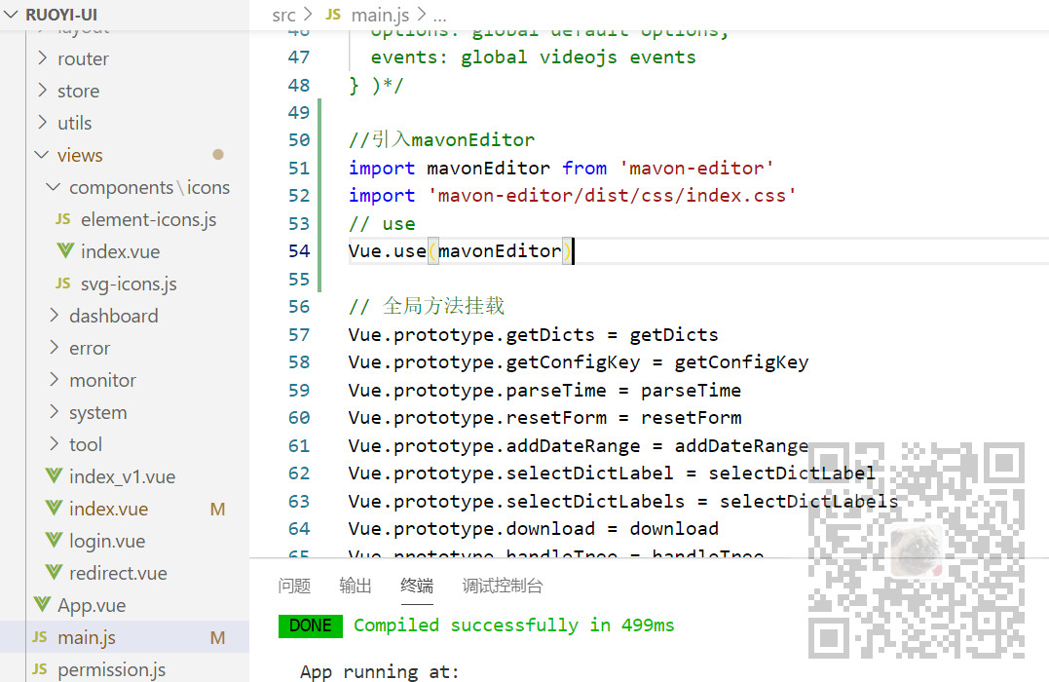This screenshot has width=1049, height=682.
Task: Click the green DONE badge in terminal
Action: (311, 625)
